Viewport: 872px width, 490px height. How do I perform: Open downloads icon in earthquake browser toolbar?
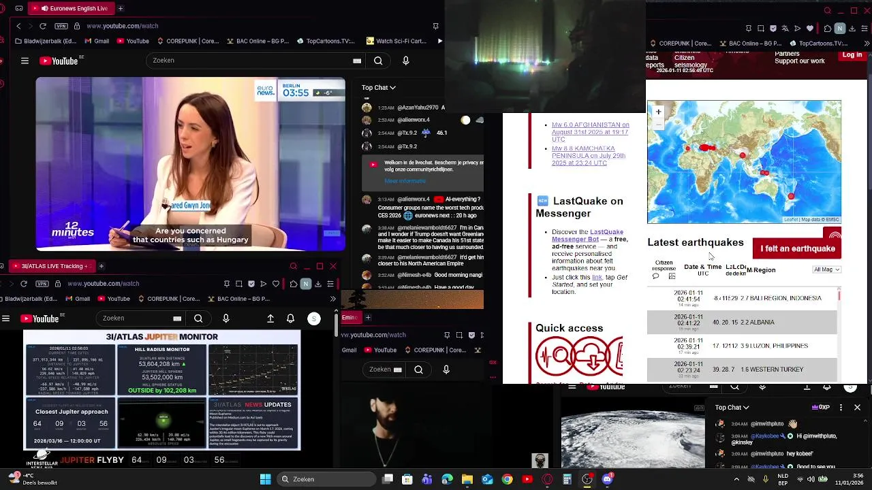click(852, 29)
